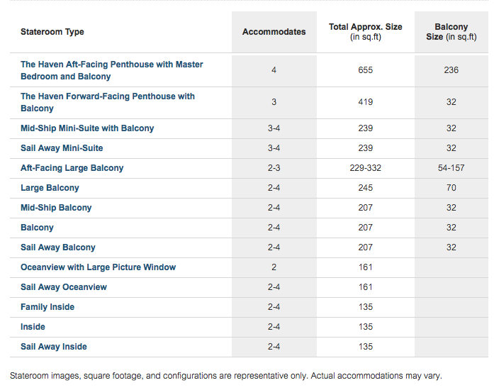Select the Sail Away Inside link
The width and height of the screenshot is (494, 390).
pyautogui.click(x=54, y=347)
